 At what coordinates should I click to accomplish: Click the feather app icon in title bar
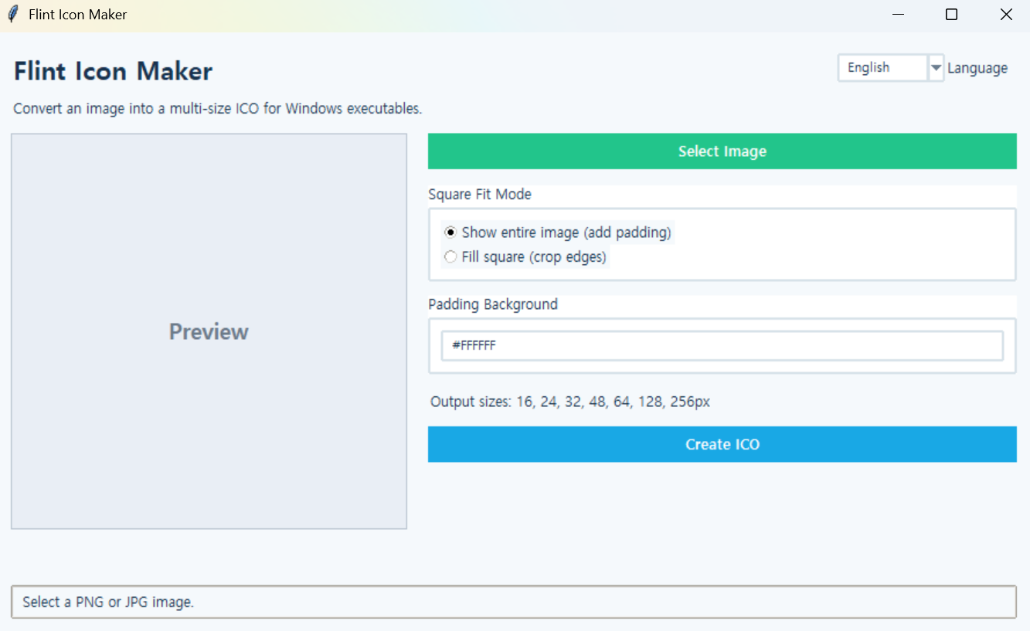coord(12,14)
